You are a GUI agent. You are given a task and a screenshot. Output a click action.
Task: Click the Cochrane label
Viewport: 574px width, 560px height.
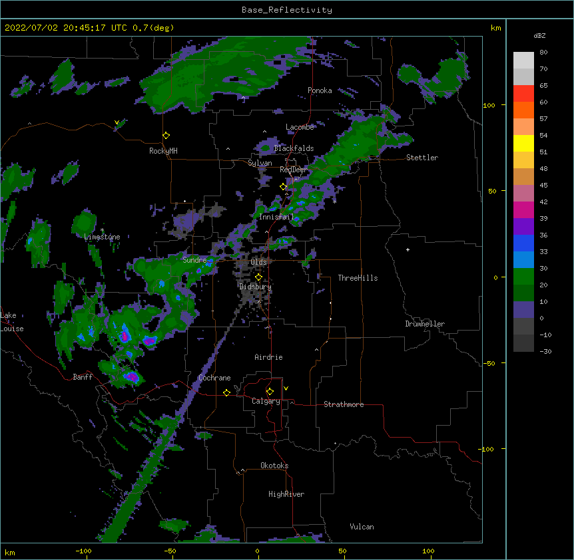point(214,378)
